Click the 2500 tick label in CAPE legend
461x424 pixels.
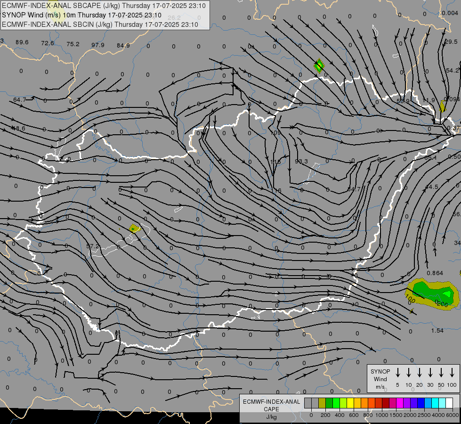pyautogui.click(x=424, y=415)
